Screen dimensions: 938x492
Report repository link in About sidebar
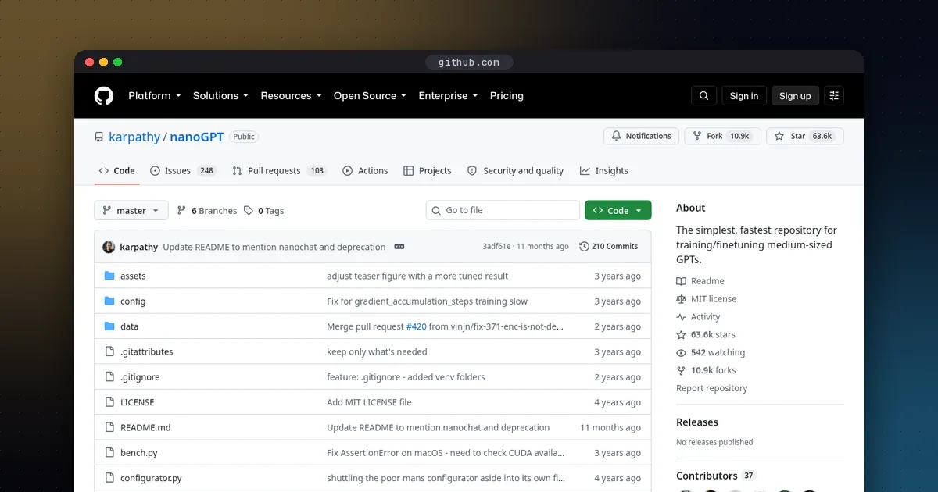[712, 388]
